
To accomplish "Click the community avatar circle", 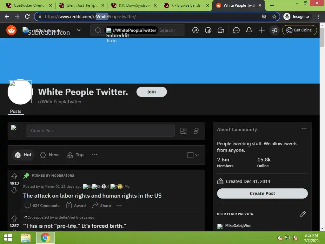I will tap(20, 92).
